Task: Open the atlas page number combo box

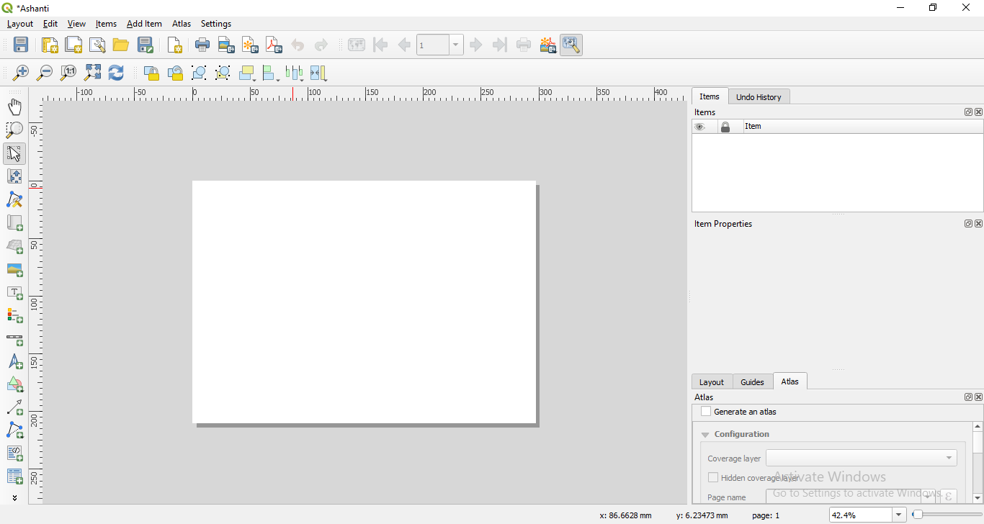Action: point(439,45)
